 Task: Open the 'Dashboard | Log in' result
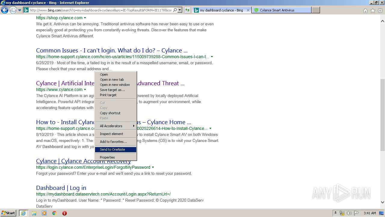(61, 188)
